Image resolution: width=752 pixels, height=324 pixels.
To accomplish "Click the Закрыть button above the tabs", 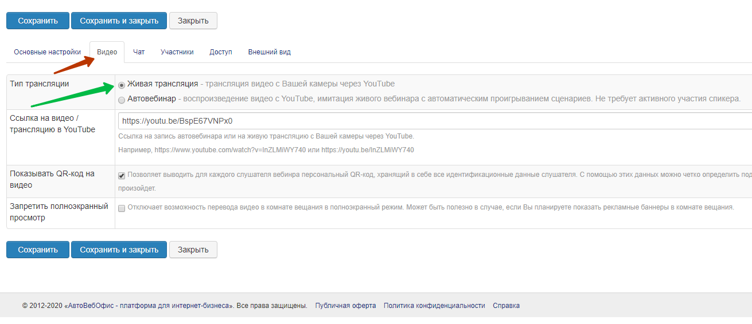I will click(x=193, y=21).
